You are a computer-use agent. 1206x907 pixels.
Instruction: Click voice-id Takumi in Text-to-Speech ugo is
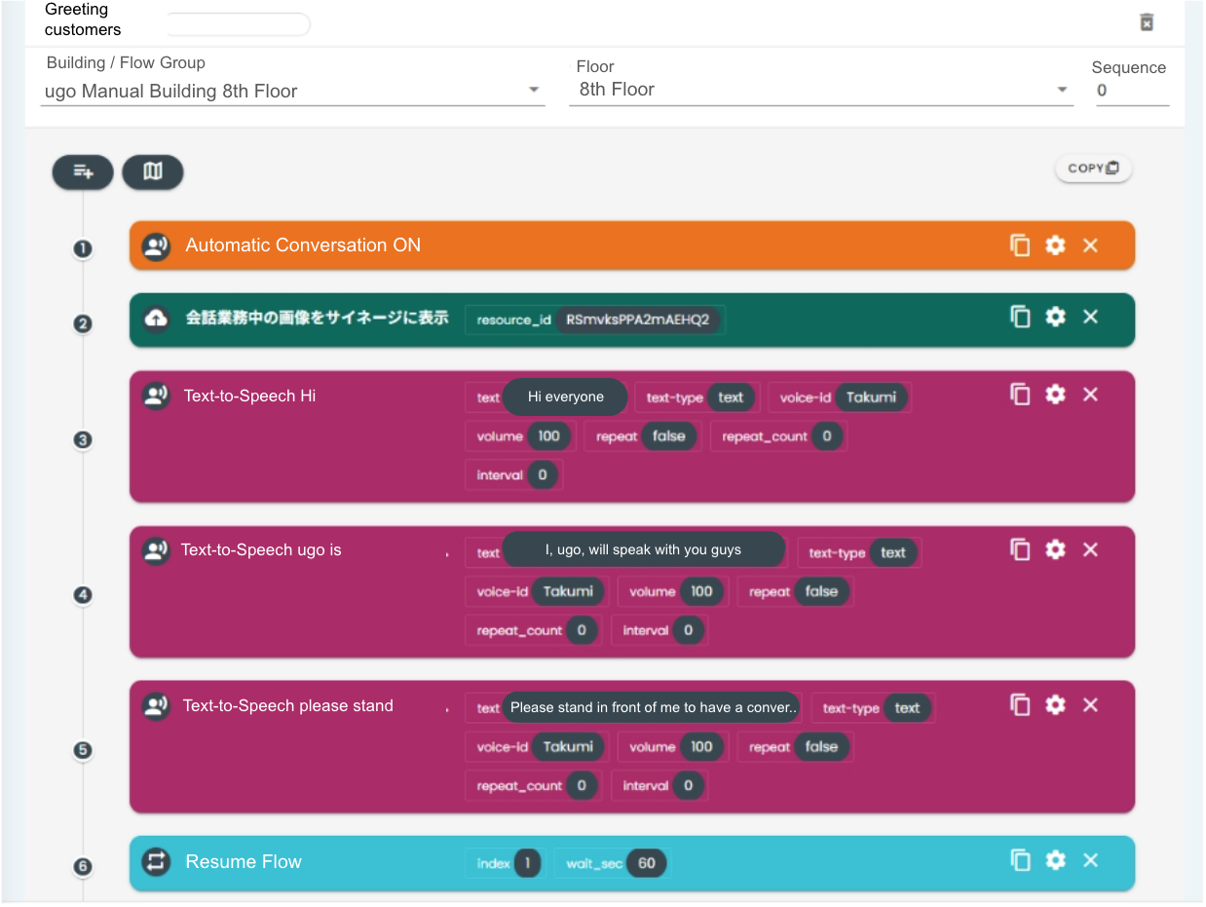[x=568, y=591]
